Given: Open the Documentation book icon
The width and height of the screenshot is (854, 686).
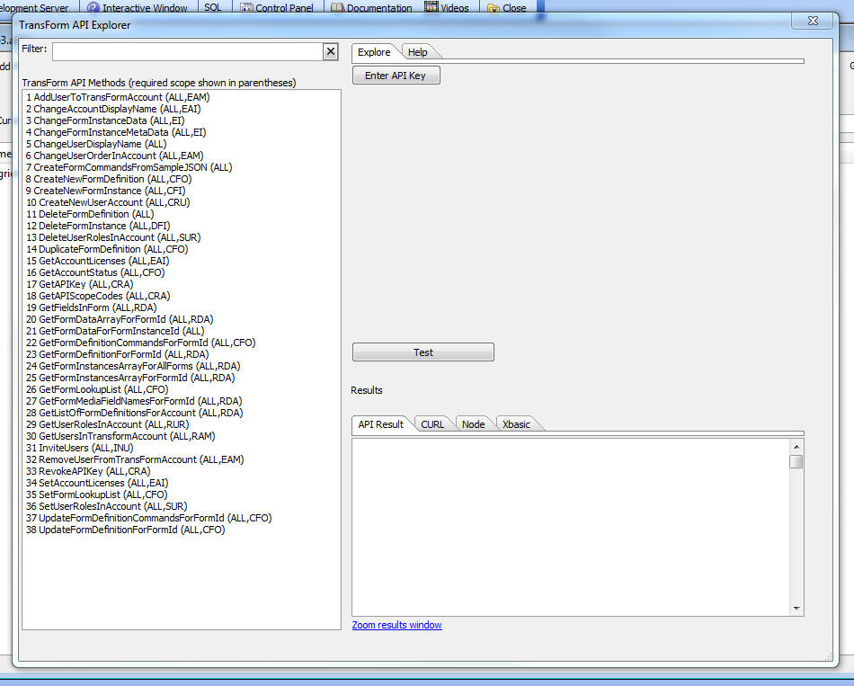Looking at the screenshot, I should 338,7.
